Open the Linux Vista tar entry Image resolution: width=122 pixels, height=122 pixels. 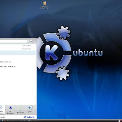5,62
